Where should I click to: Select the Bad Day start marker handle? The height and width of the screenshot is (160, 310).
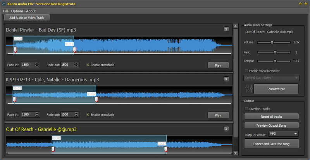click(15, 50)
